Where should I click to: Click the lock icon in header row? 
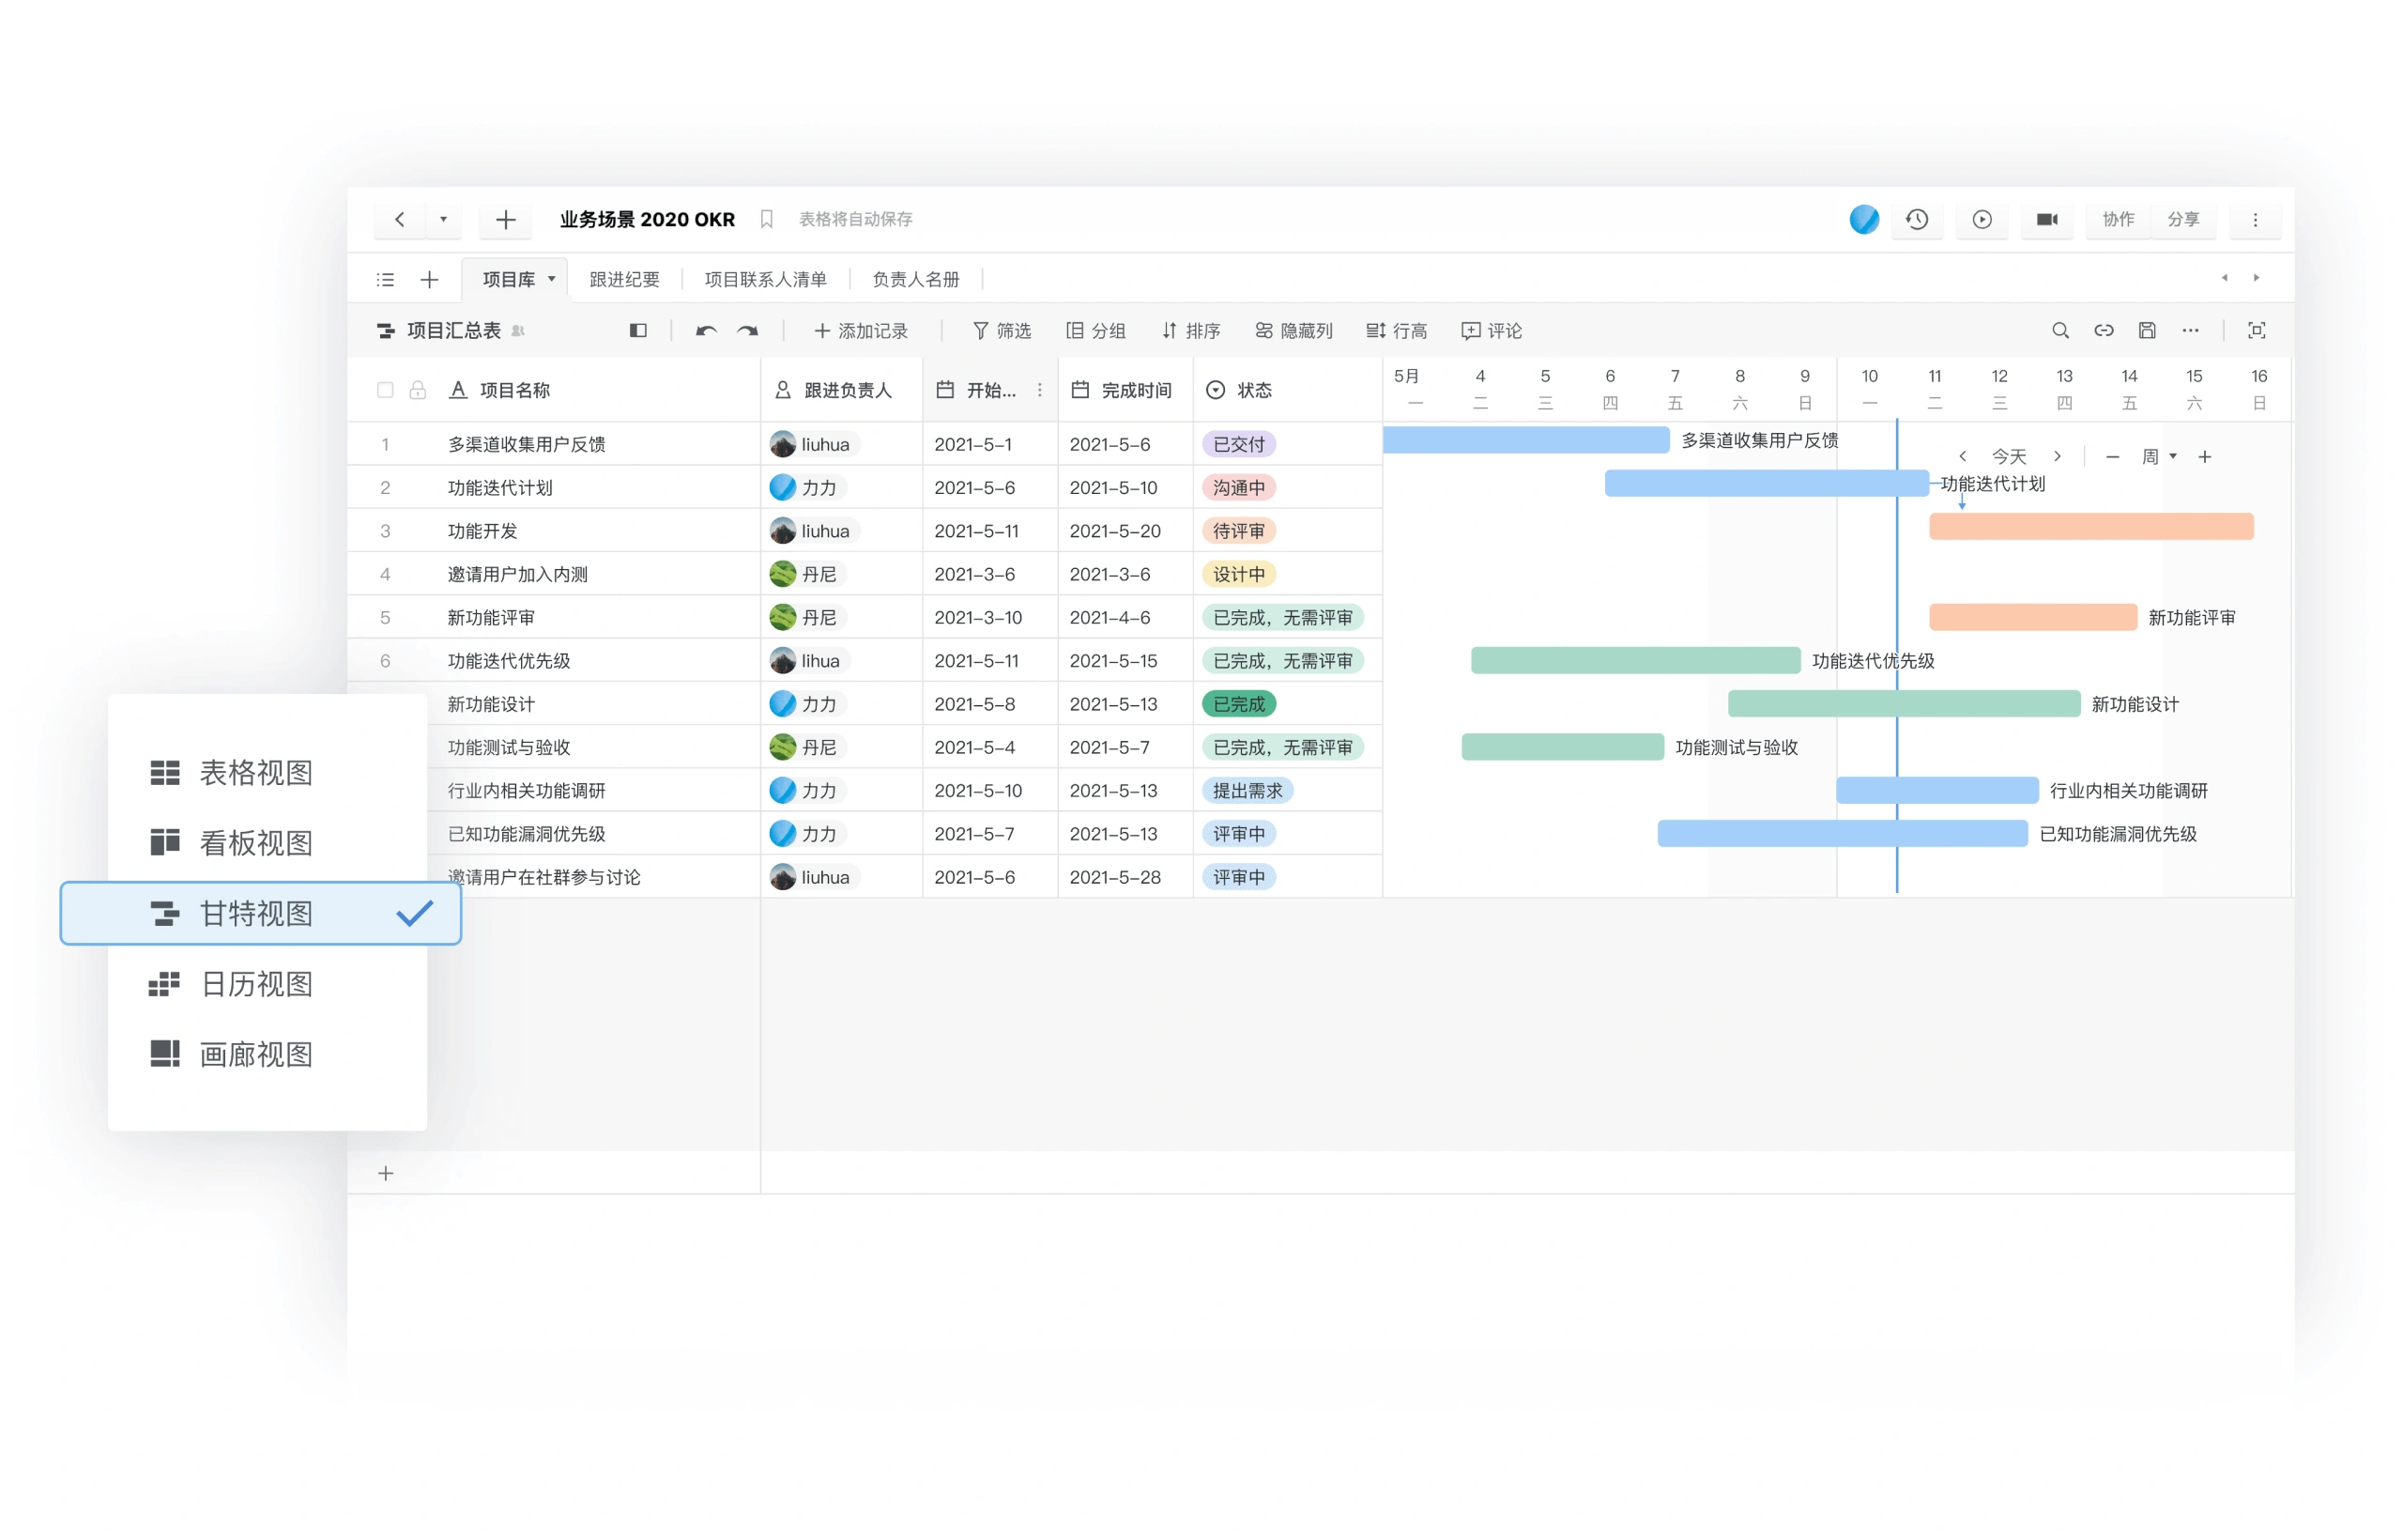click(x=418, y=390)
